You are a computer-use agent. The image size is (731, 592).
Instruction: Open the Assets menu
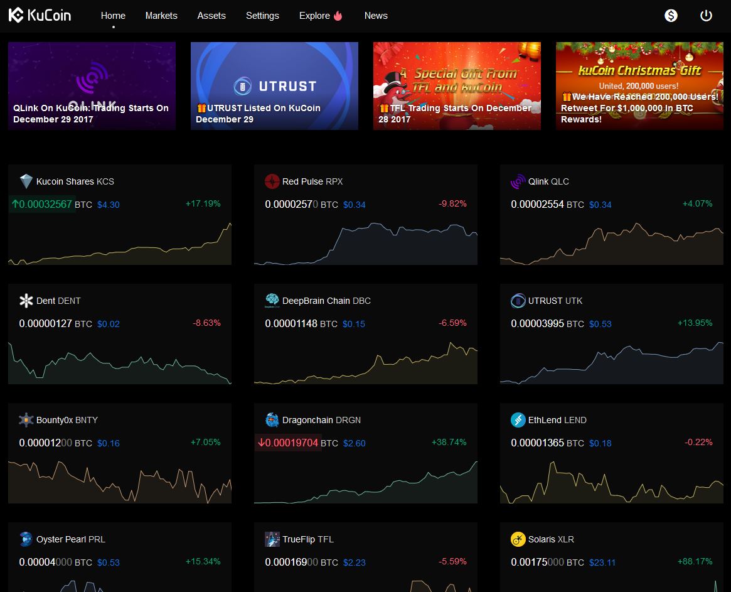point(211,16)
